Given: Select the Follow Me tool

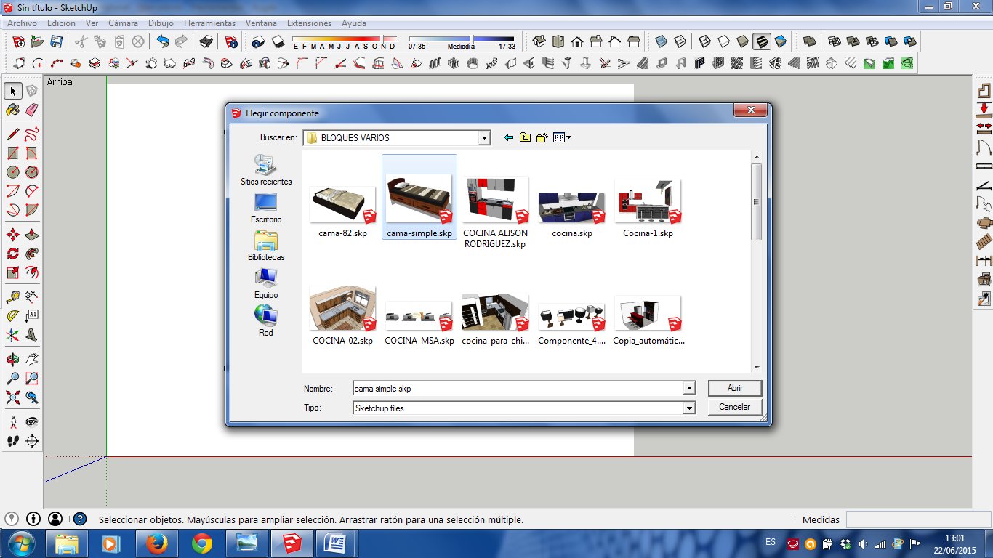Looking at the screenshot, I should coord(32,254).
